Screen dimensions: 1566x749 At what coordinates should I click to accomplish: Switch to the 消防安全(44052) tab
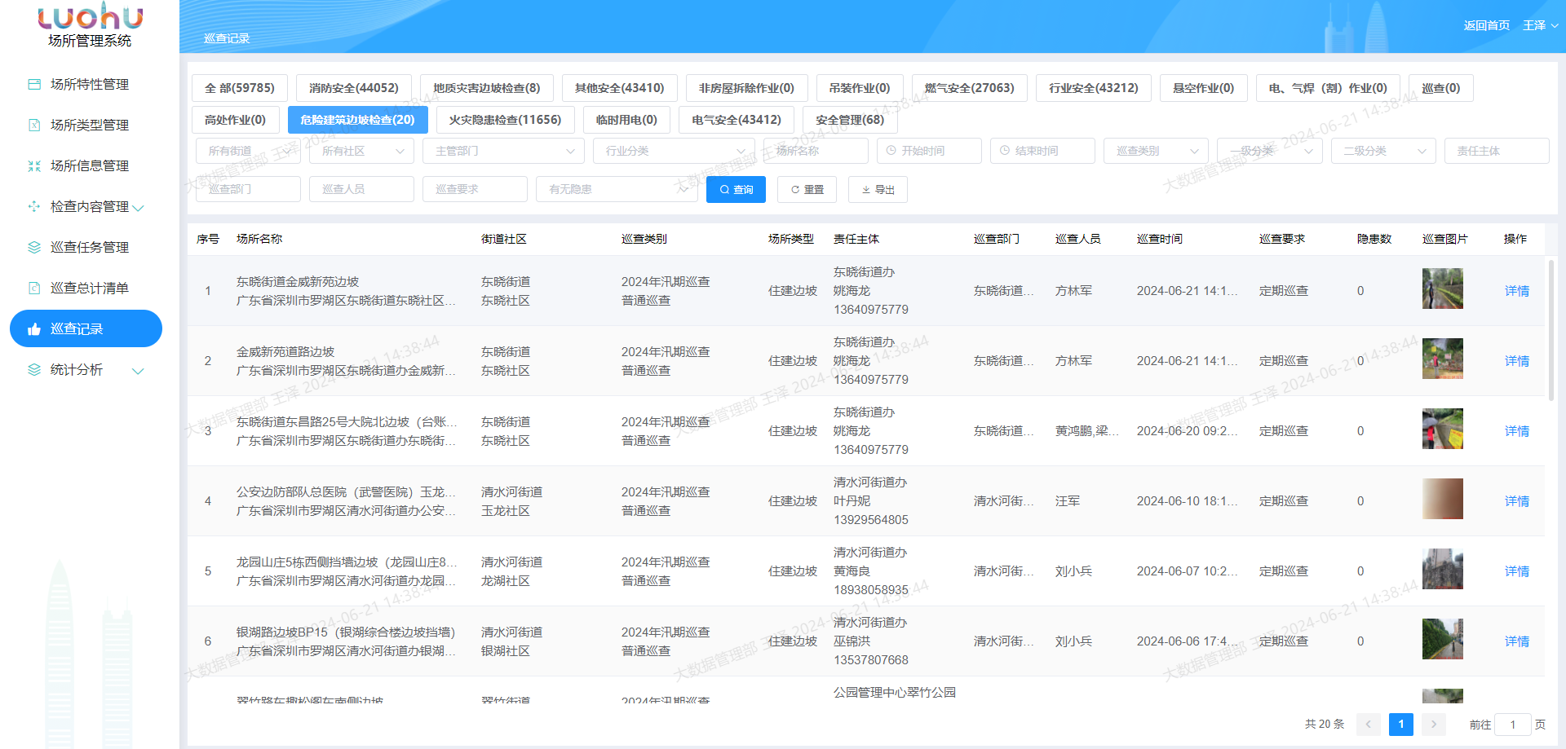(x=353, y=88)
